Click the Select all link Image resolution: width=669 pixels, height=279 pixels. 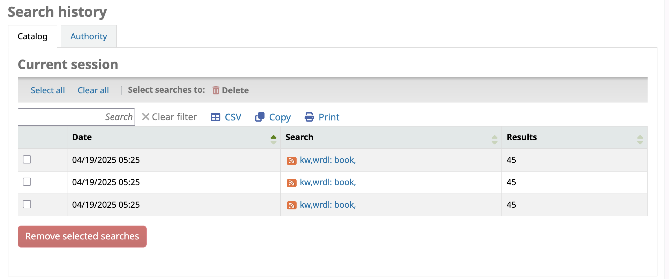coord(48,90)
